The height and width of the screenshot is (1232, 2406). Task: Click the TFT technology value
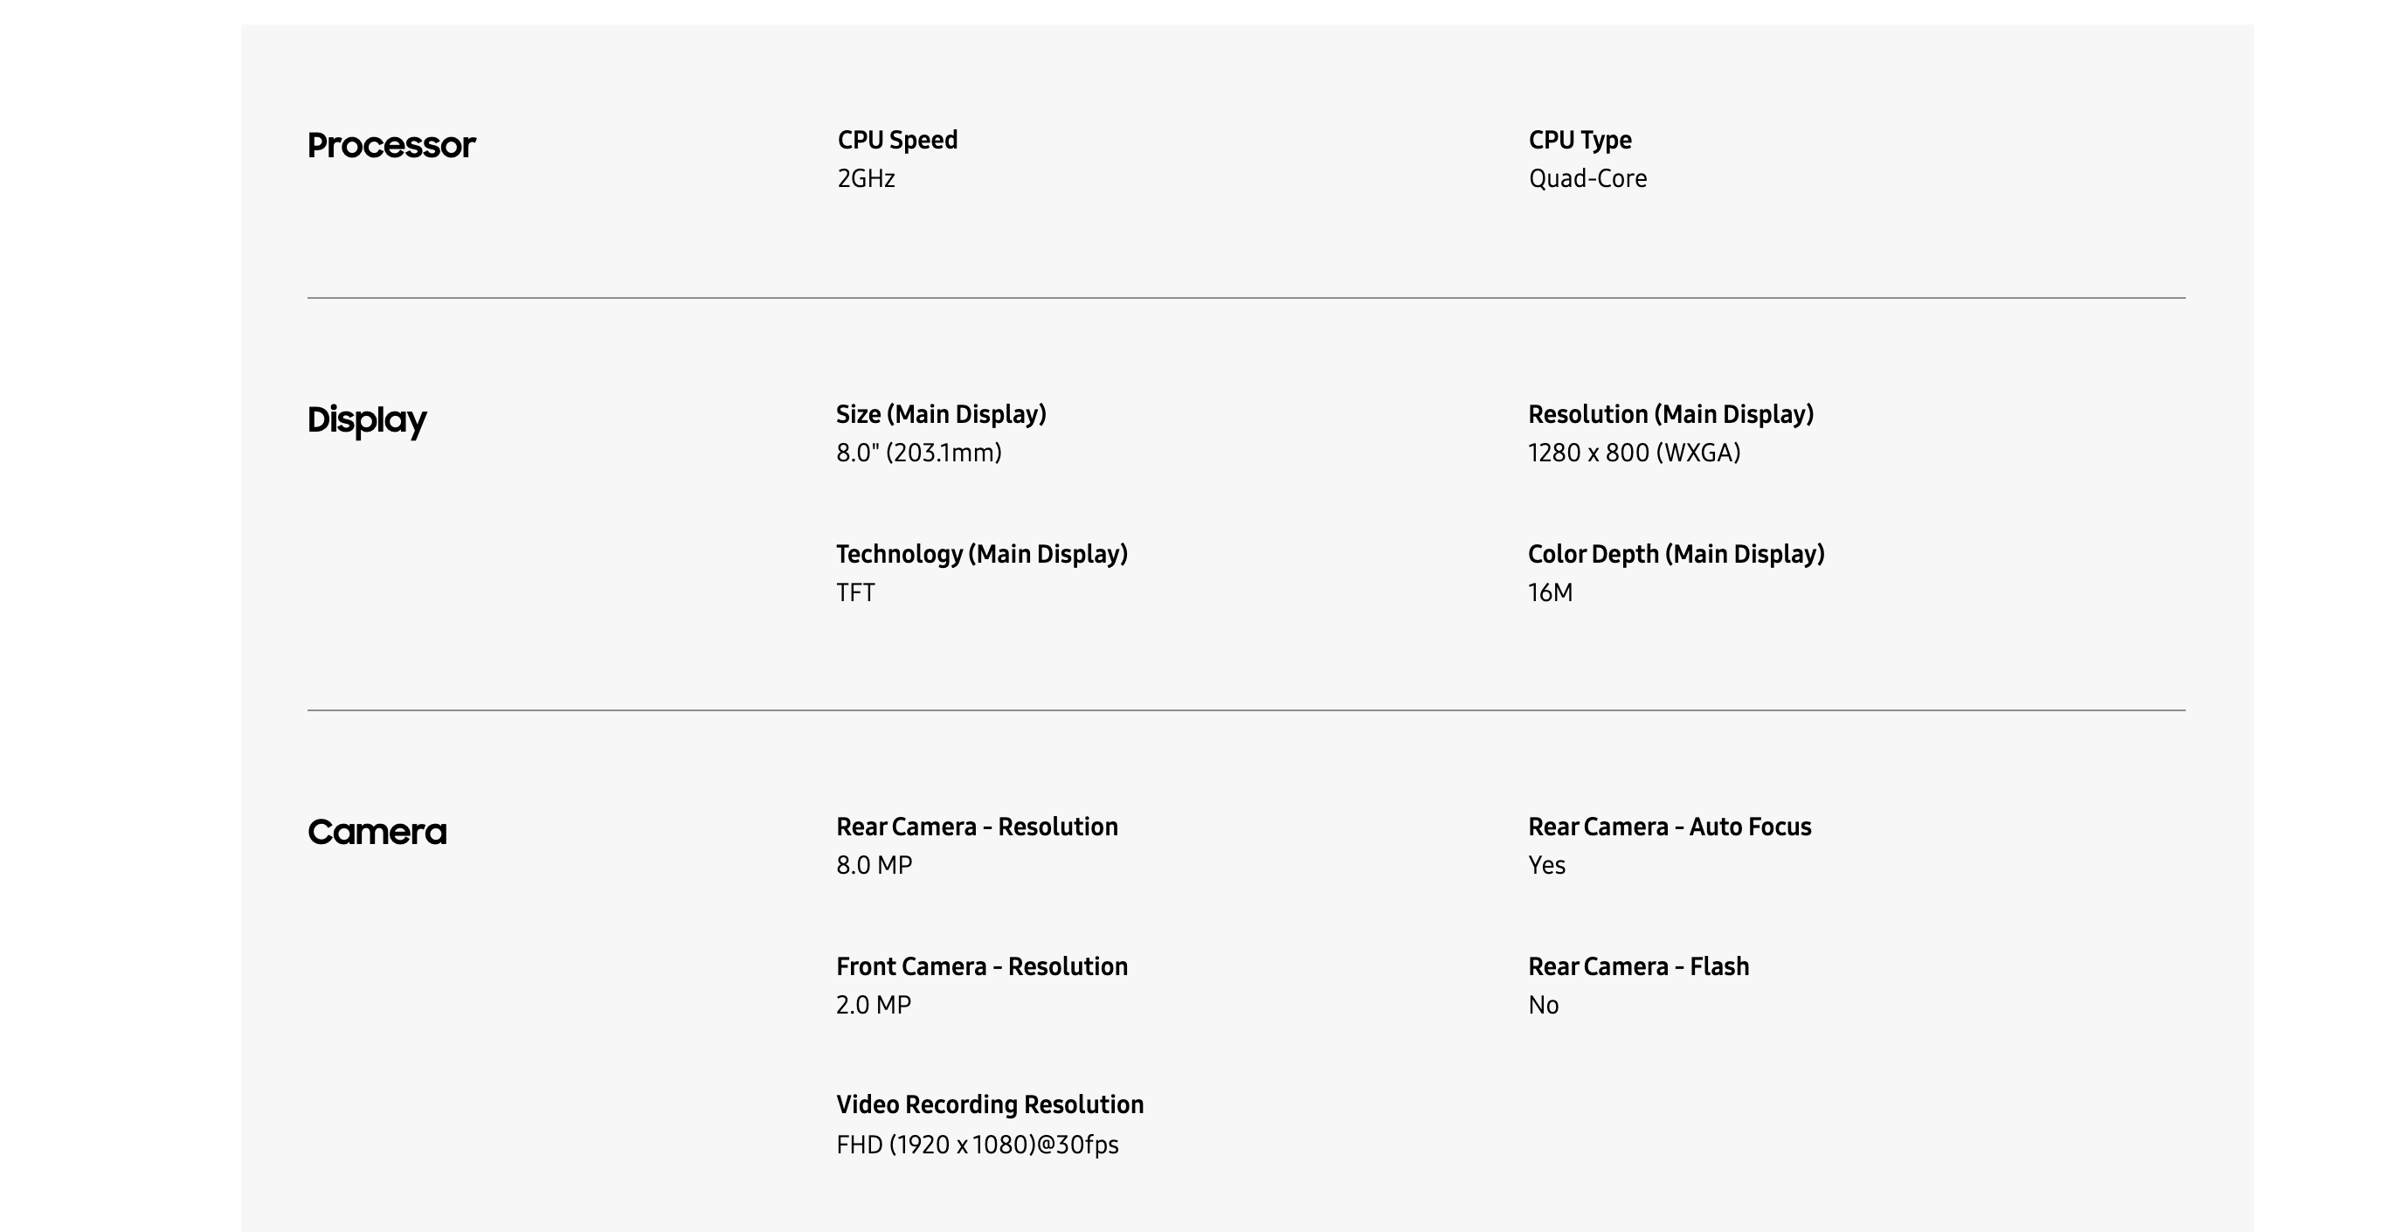click(855, 593)
